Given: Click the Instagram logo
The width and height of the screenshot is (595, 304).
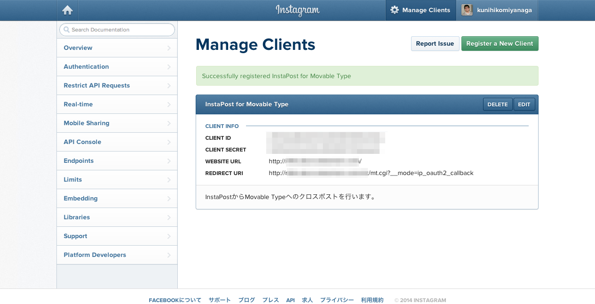Looking at the screenshot, I should [297, 10].
